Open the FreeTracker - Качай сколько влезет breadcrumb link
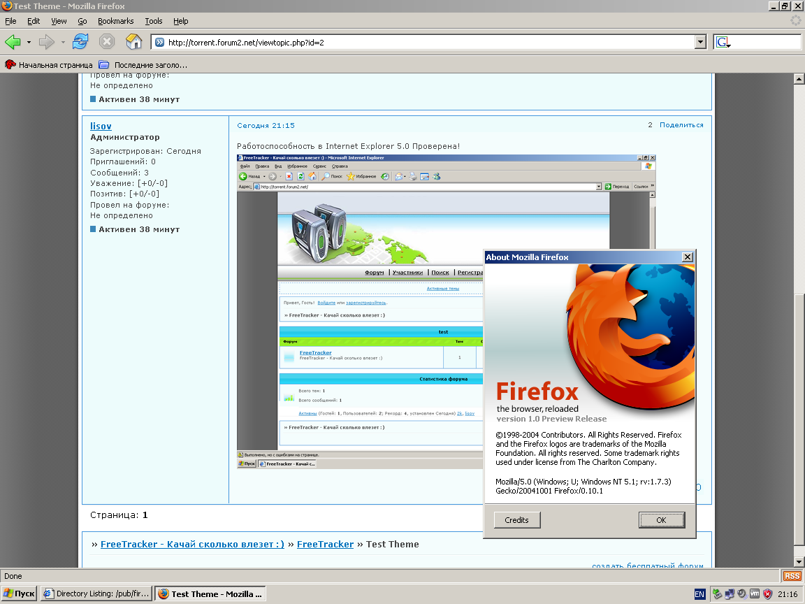The height and width of the screenshot is (604, 805). click(193, 545)
